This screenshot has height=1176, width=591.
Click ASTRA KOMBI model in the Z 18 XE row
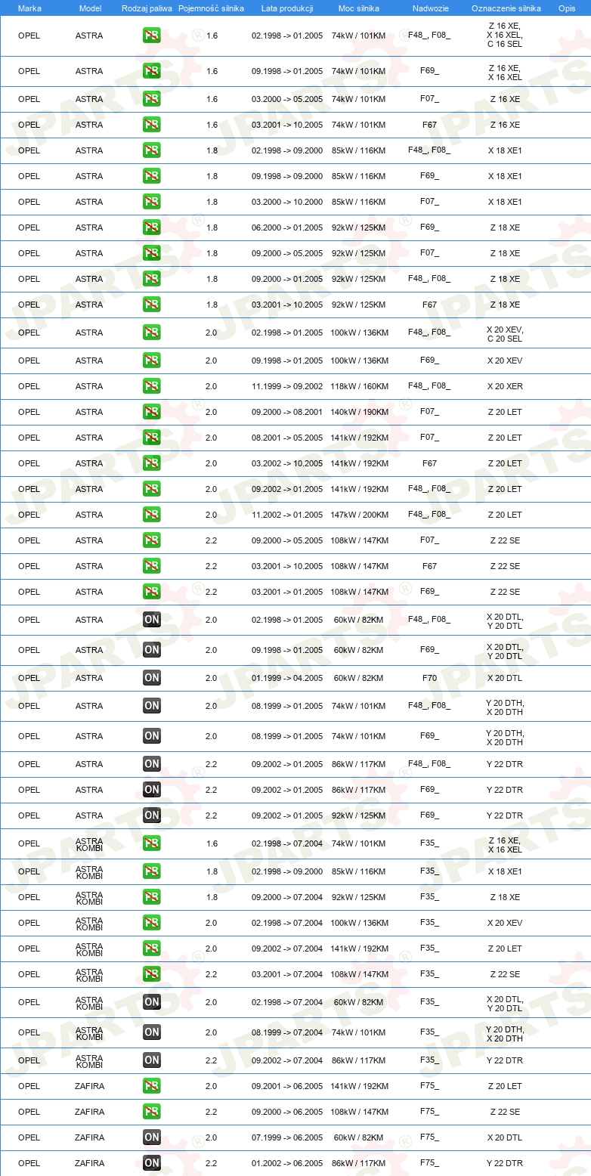pos(89,897)
